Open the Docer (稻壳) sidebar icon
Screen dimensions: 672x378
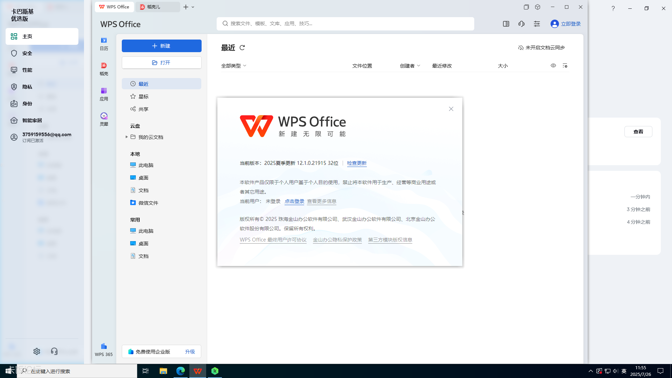pos(104,69)
